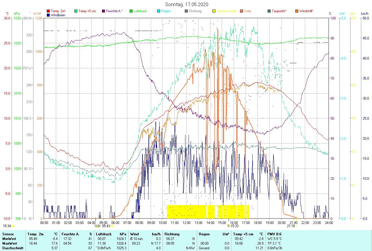Click the average temperature value 9.37
This screenshot has width=372, height=251.
coord(55,248)
